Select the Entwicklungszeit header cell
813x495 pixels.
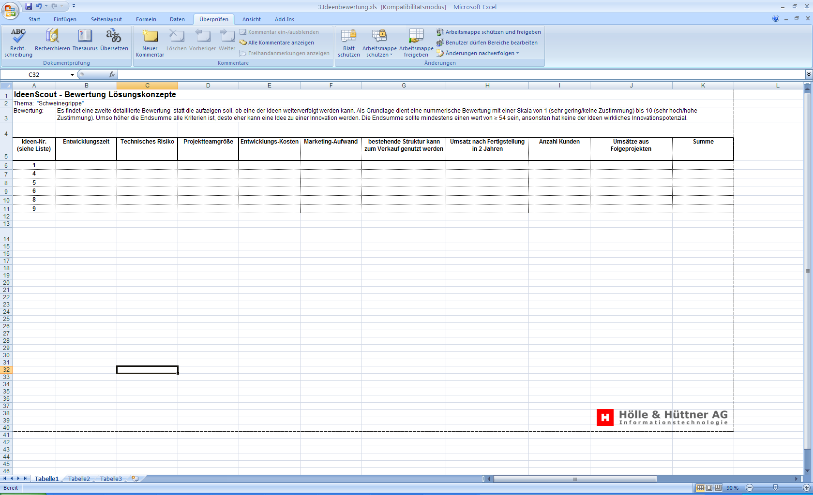coord(86,149)
